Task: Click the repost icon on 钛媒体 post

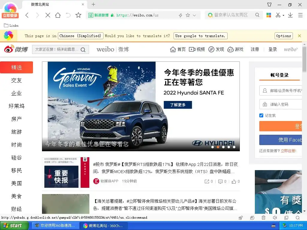Action: click(x=207, y=181)
